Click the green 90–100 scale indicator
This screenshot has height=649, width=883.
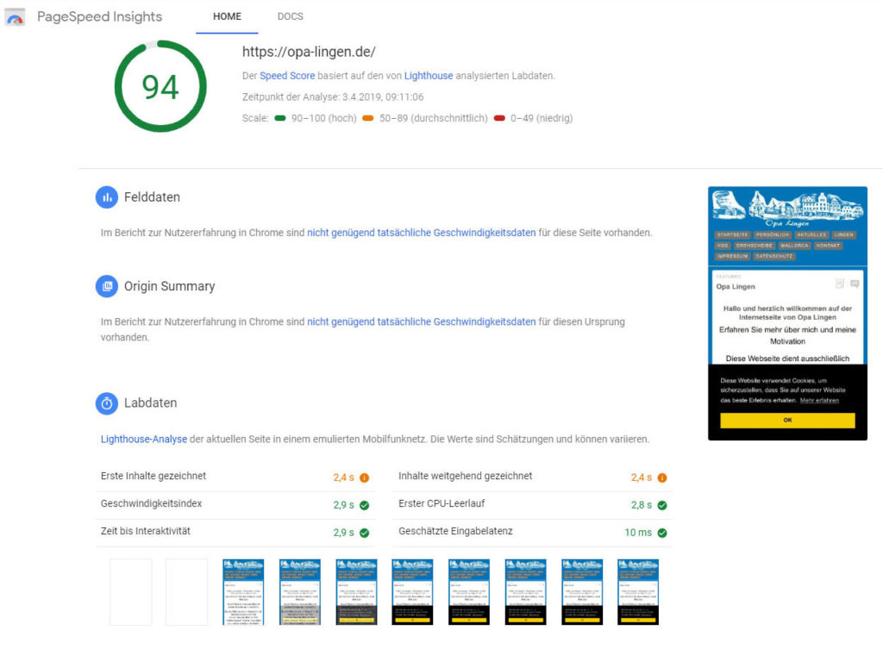pyautogui.click(x=280, y=118)
